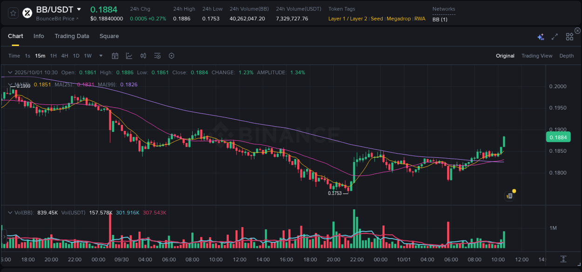Collapse the moving average indicator legend
Screen dimensions: 582x272
click(10, 84)
